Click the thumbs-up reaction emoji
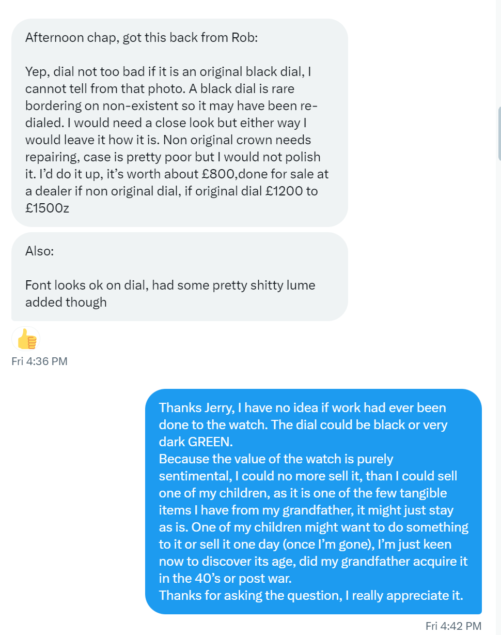The height and width of the screenshot is (635, 501). (26, 340)
